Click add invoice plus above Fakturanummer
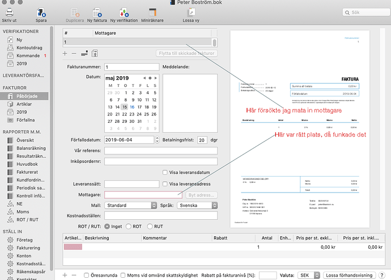 click(65, 53)
